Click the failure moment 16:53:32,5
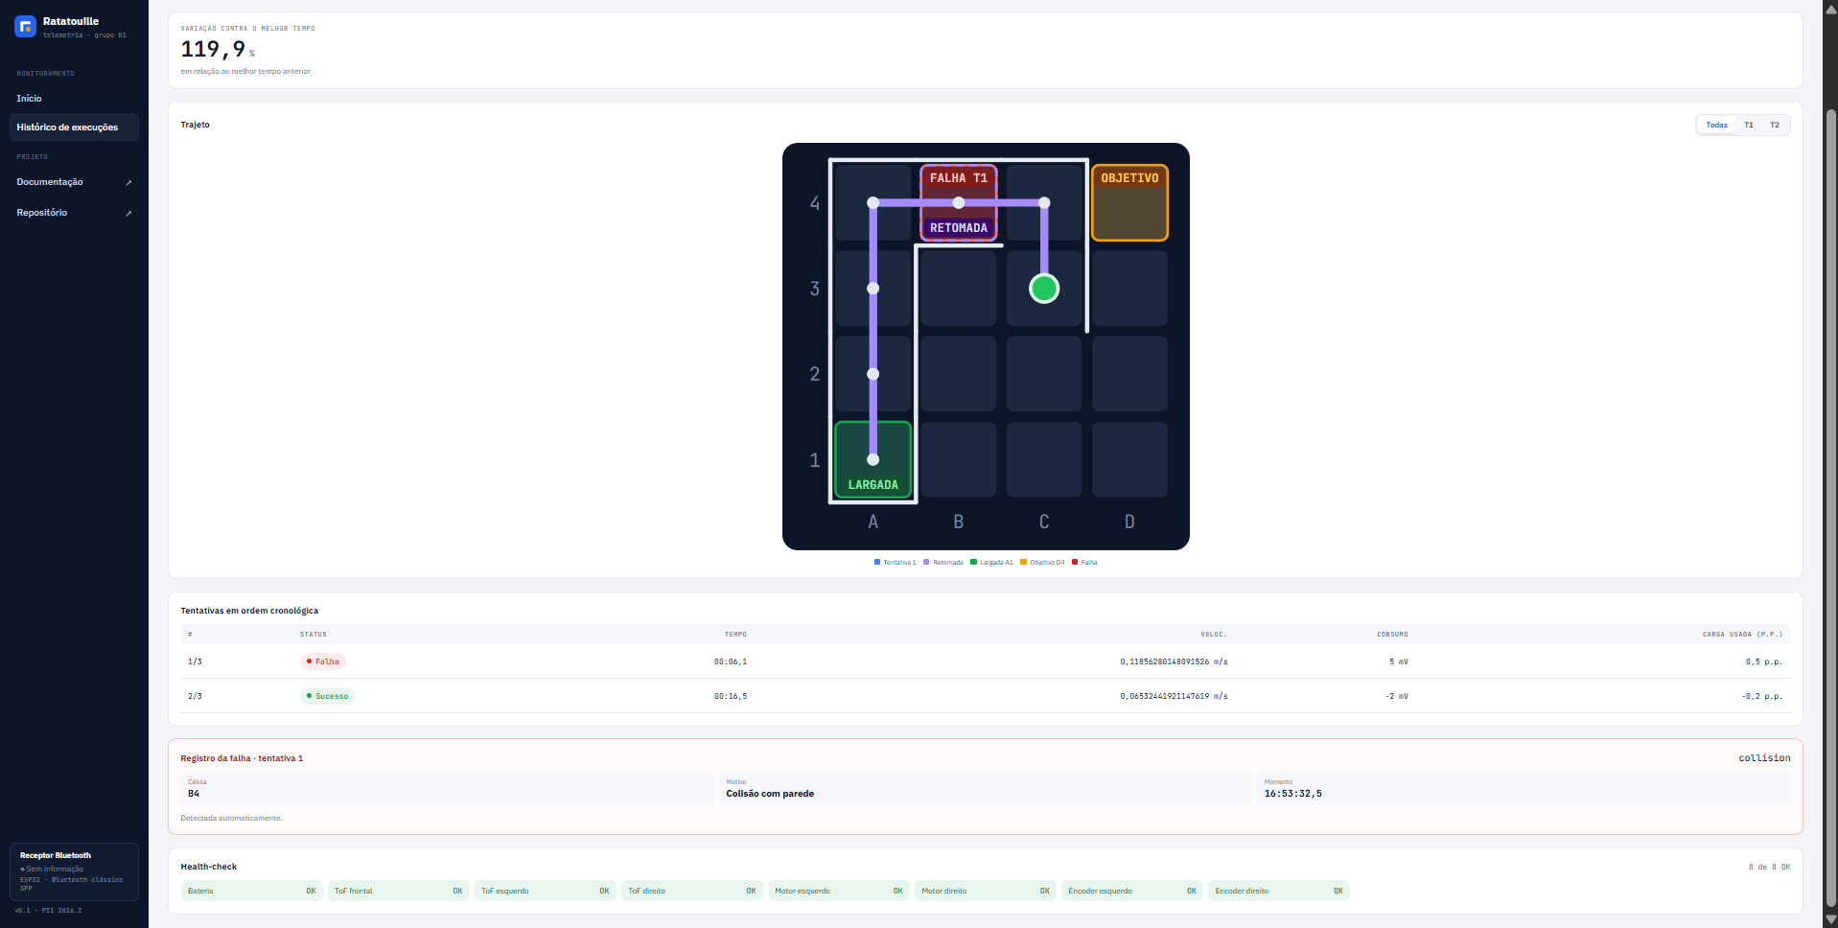 pos(1292,794)
